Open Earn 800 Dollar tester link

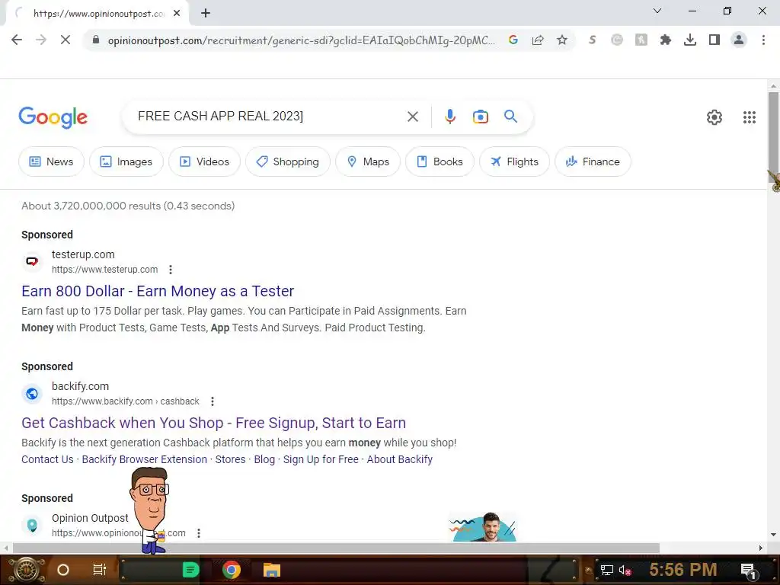(158, 291)
